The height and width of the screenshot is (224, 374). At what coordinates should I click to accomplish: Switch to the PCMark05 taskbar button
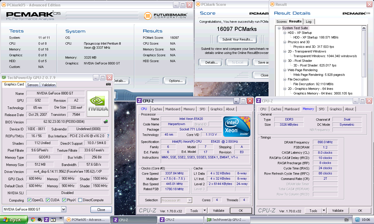[87, 220]
